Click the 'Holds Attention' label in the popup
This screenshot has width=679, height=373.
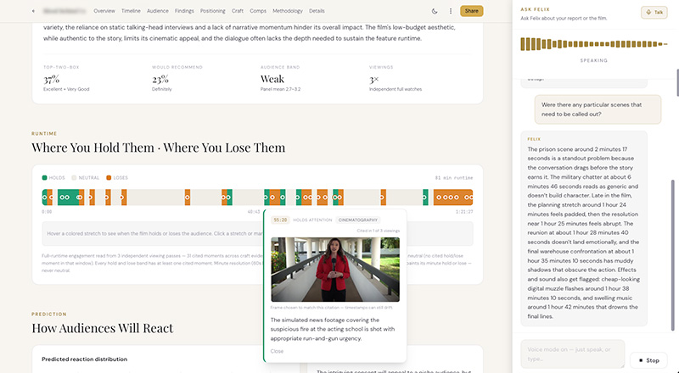[312, 220]
